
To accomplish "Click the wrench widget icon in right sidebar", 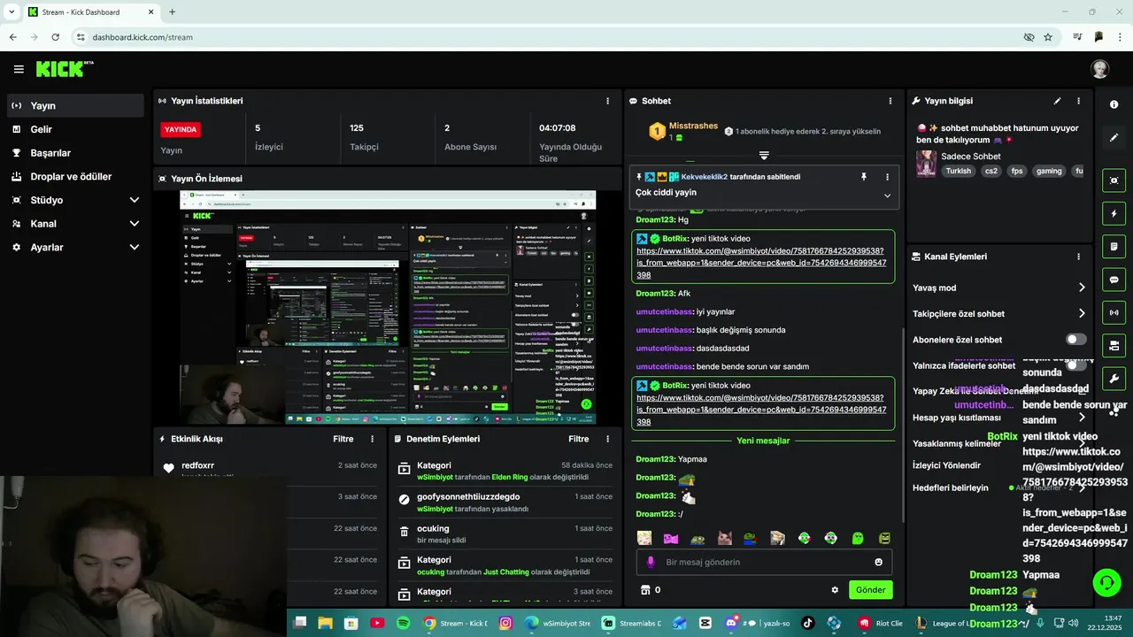I will coord(1114,379).
